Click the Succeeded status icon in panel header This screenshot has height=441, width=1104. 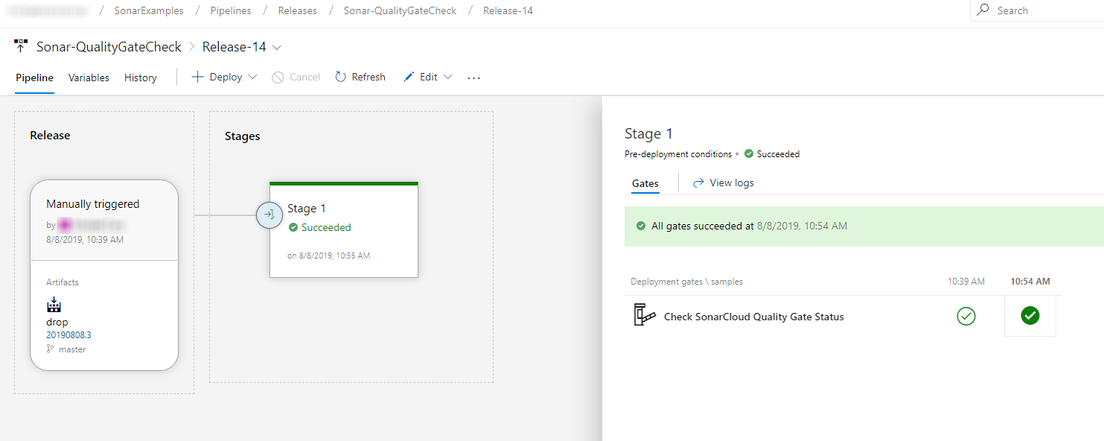point(748,154)
